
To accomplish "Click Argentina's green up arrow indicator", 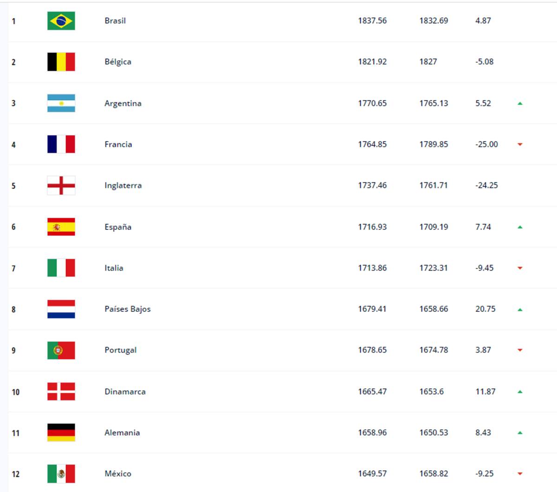I will pos(520,104).
